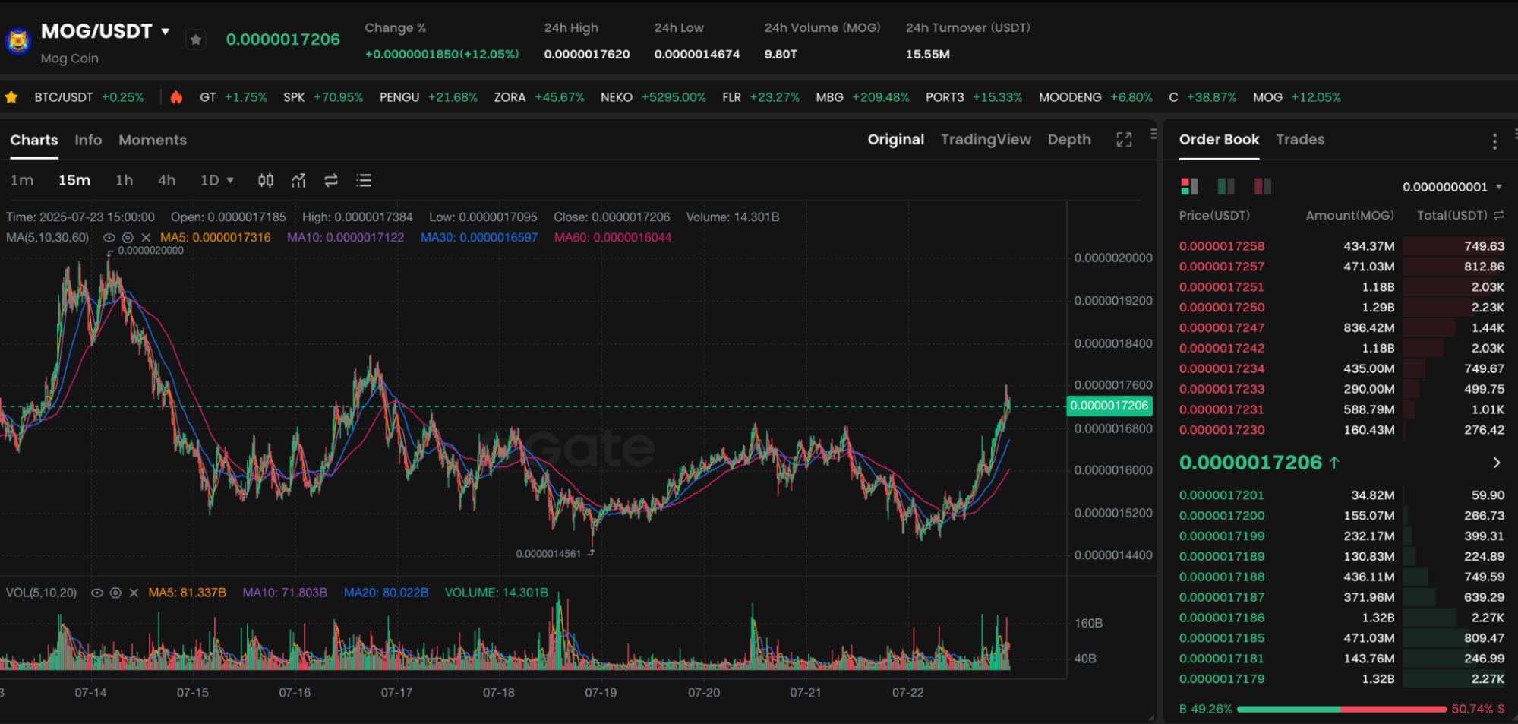Click sell order at price 0.0000017258
Image resolution: width=1518 pixels, height=724 pixels.
[1341, 246]
